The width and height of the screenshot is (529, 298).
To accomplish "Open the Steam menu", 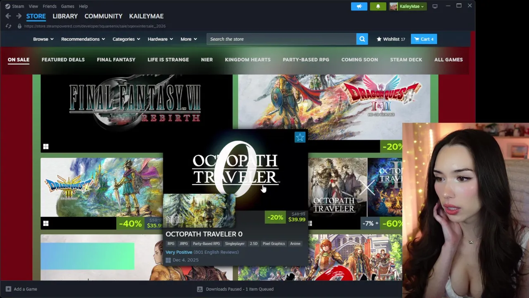I will pyautogui.click(x=18, y=6).
